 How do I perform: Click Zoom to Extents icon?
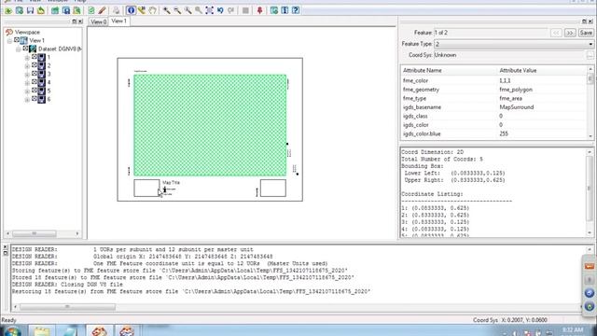click(x=209, y=10)
